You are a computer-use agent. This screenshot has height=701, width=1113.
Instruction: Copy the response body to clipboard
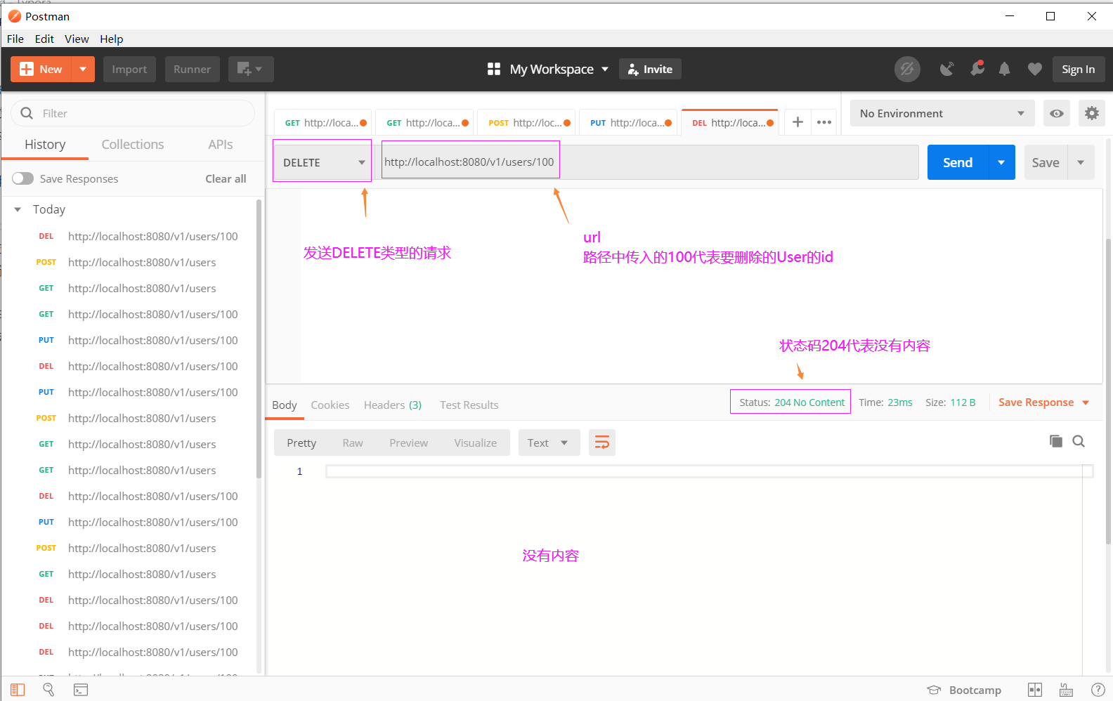click(1055, 441)
